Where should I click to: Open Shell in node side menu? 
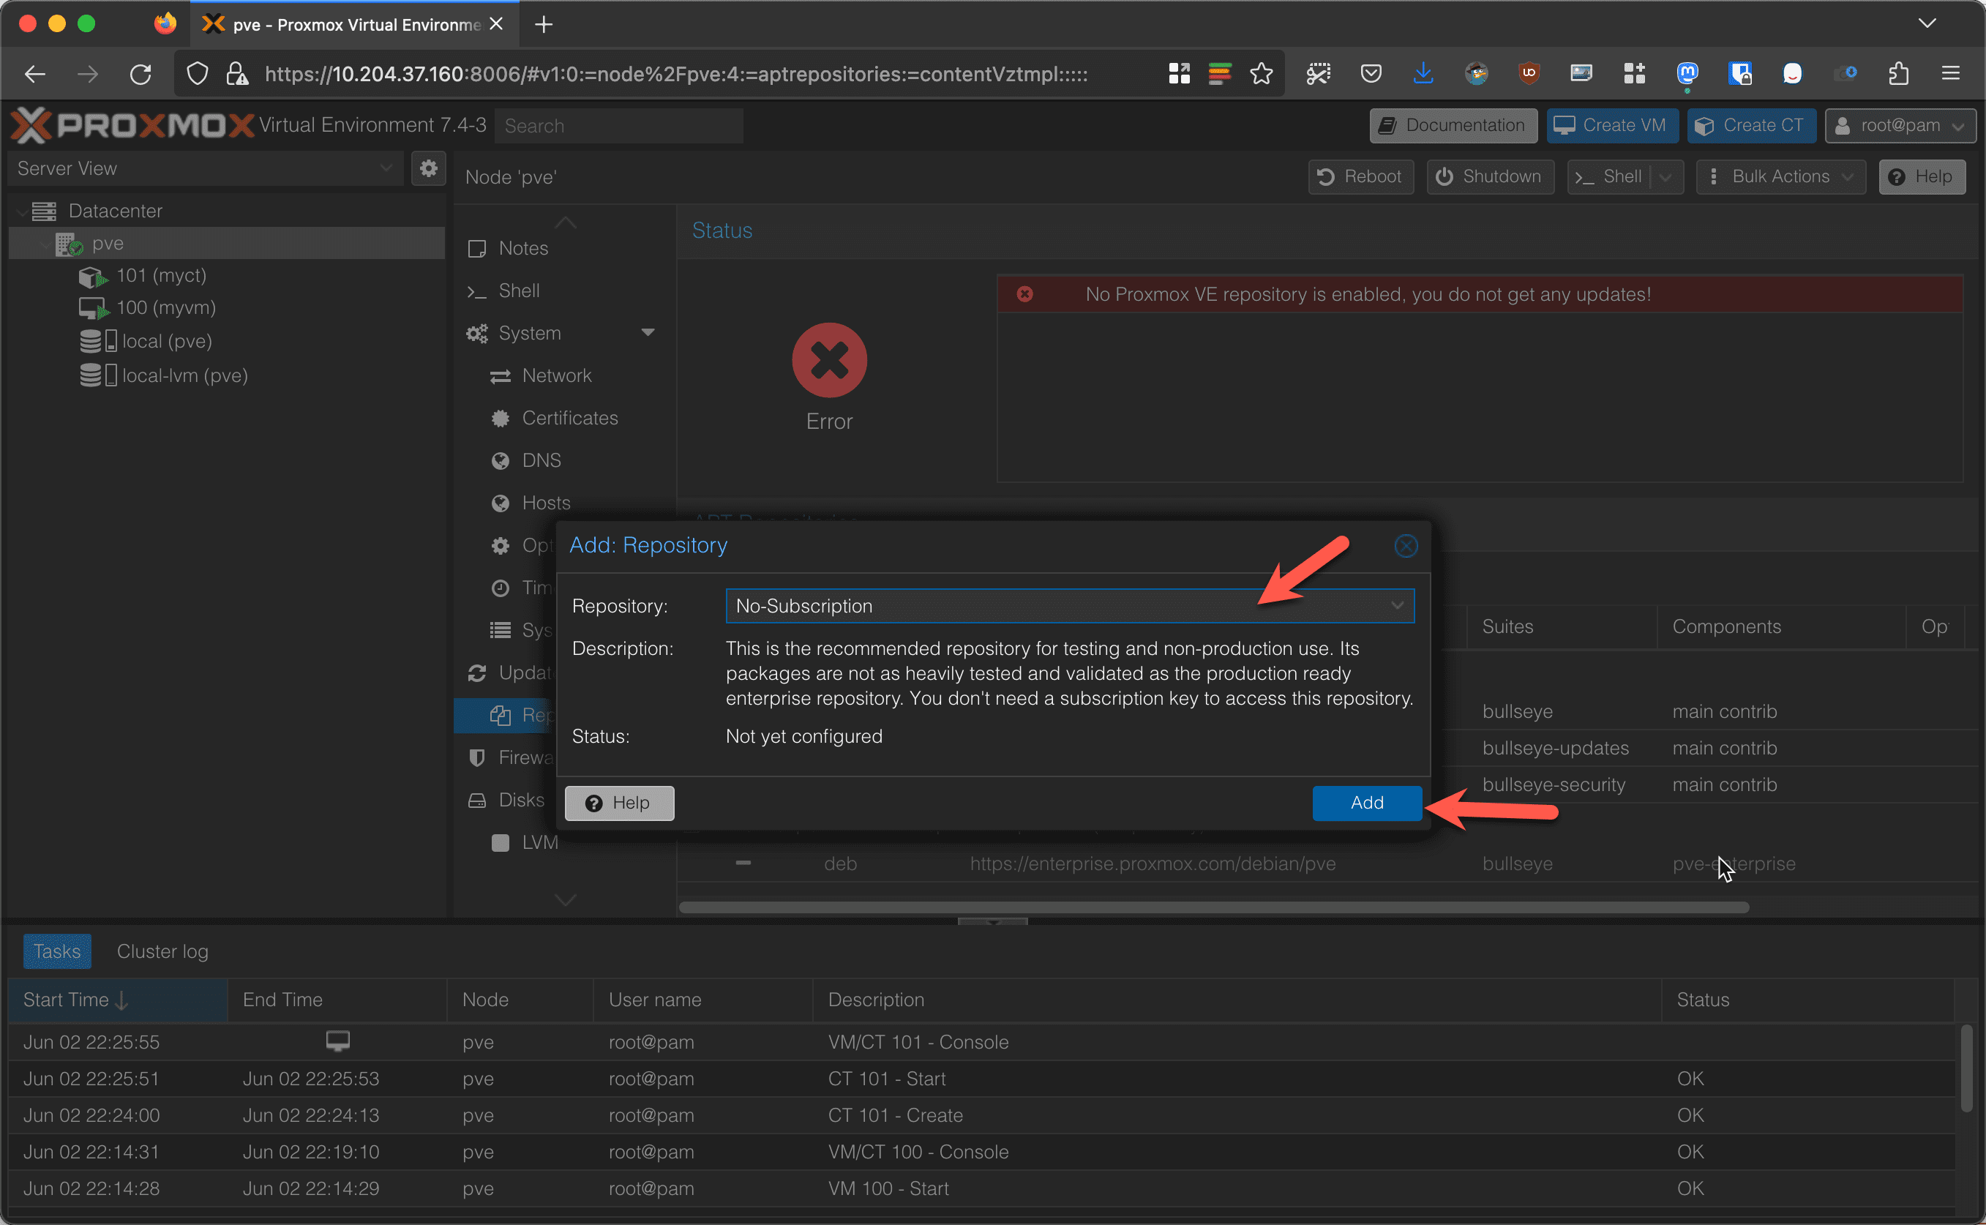pos(519,290)
